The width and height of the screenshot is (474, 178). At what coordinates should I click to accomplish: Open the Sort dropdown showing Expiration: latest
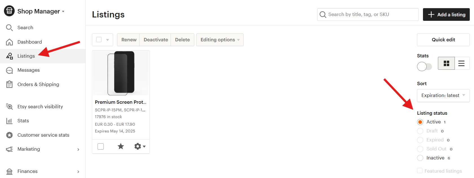coord(443,96)
